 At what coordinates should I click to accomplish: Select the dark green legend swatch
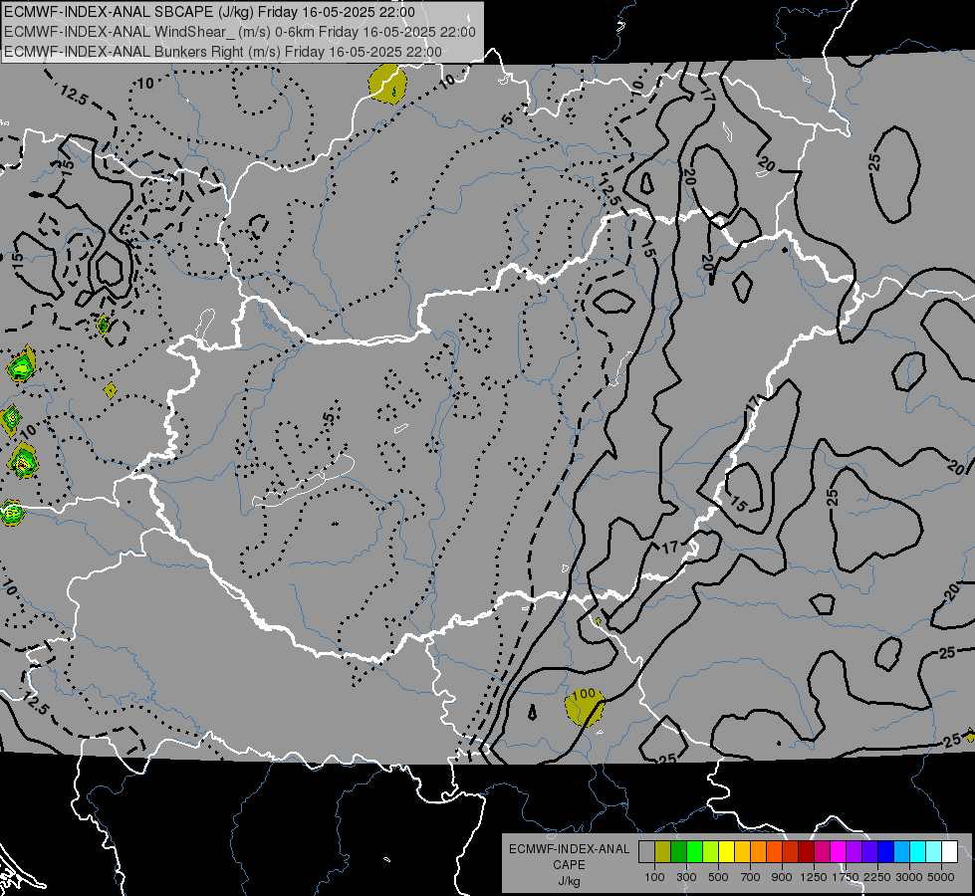(x=678, y=852)
